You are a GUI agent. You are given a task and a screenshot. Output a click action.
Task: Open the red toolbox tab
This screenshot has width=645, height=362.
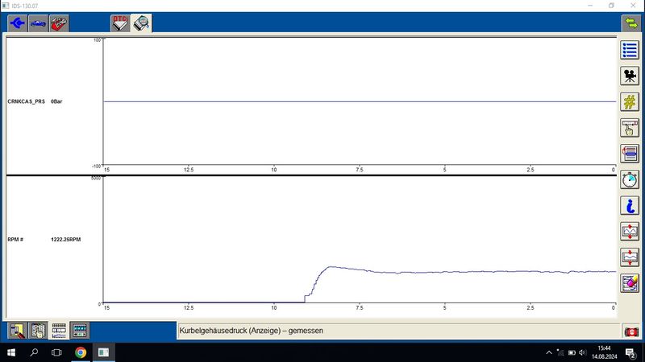coord(59,23)
